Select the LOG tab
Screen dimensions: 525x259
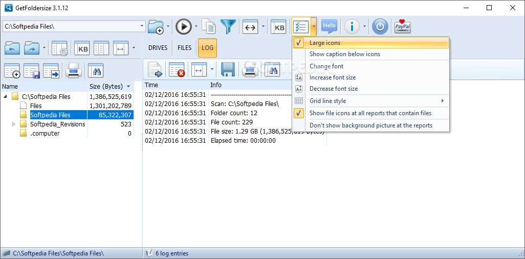coord(208,48)
